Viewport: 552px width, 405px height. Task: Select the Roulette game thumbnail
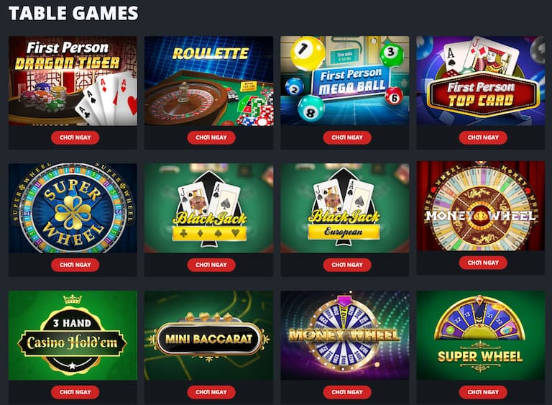(208, 81)
